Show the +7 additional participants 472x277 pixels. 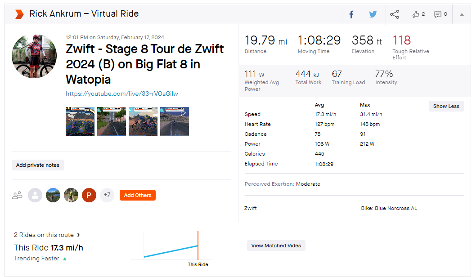coord(107,195)
